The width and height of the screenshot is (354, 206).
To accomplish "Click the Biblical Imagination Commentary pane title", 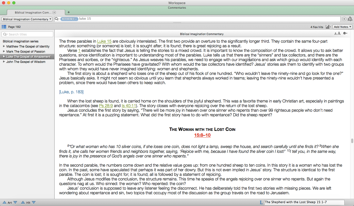I will (x=202, y=34).
